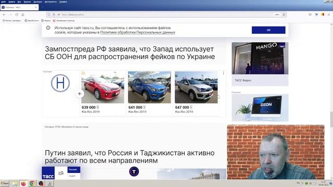
Task: Go back with the browser back arrow
Action: [x=4, y=15]
